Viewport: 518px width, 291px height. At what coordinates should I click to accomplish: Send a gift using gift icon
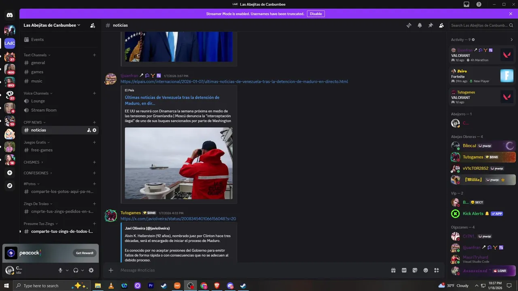393,270
